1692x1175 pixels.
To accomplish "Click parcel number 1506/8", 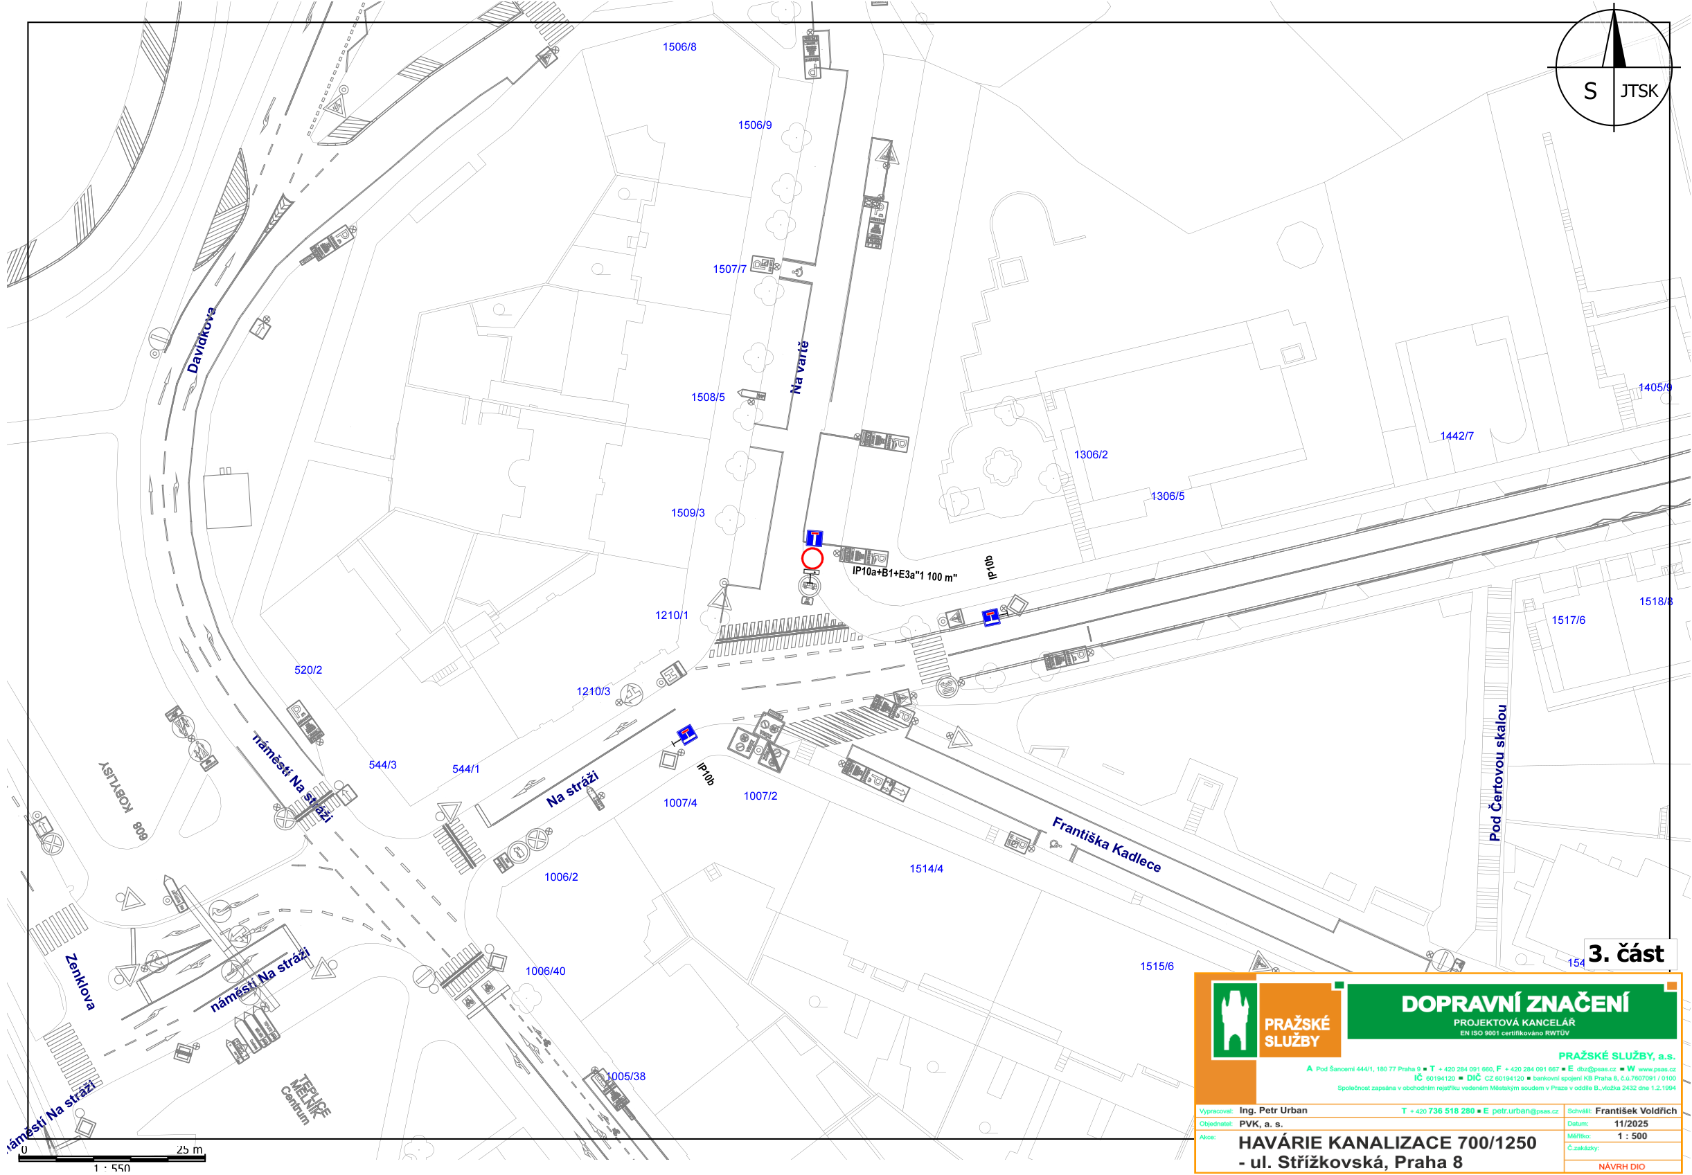I will pyautogui.click(x=679, y=47).
